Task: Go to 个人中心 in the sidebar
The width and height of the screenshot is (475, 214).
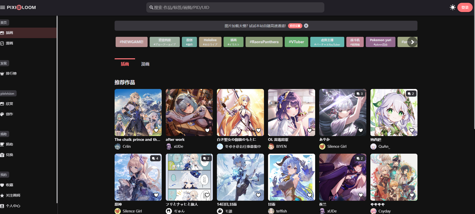Action: [13, 206]
